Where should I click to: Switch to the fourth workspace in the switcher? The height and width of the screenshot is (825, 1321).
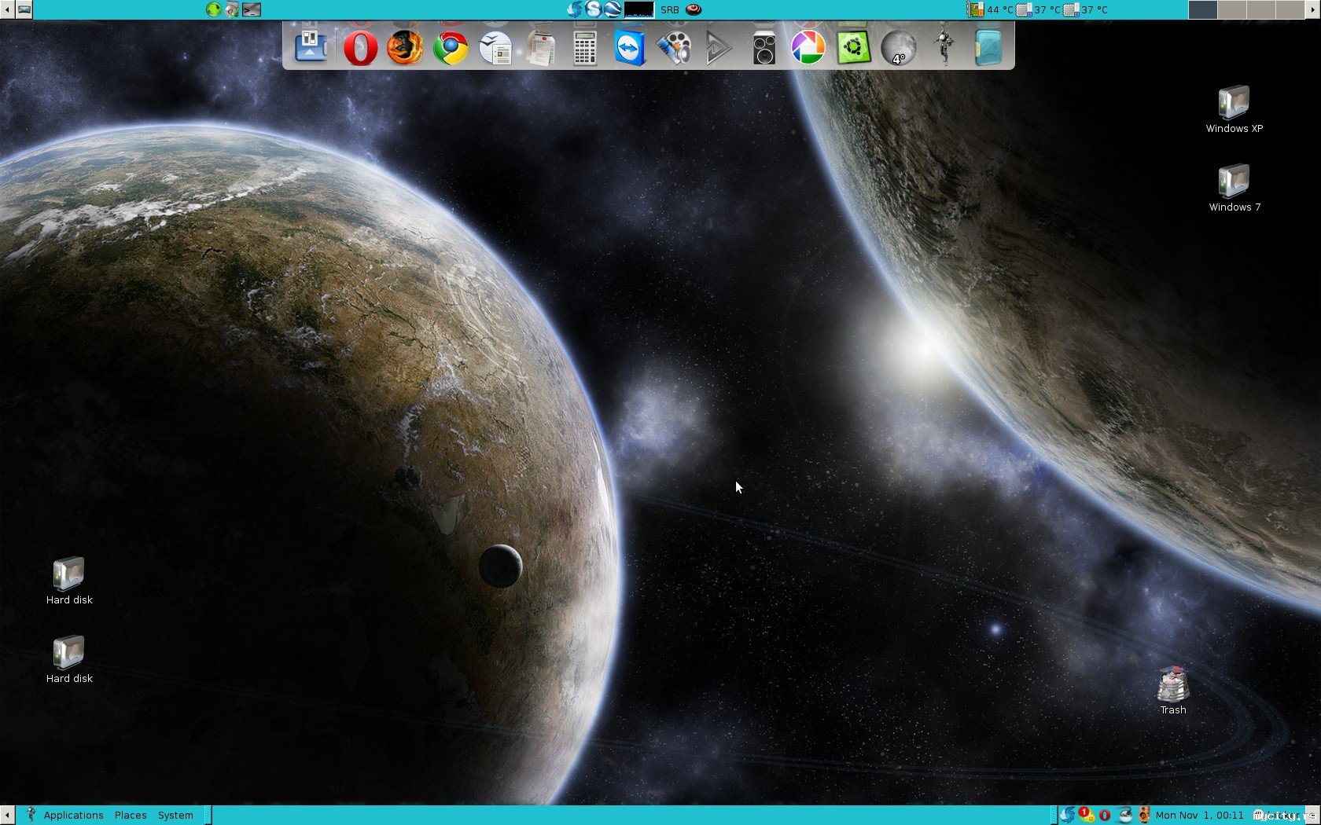tap(1290, 9)
